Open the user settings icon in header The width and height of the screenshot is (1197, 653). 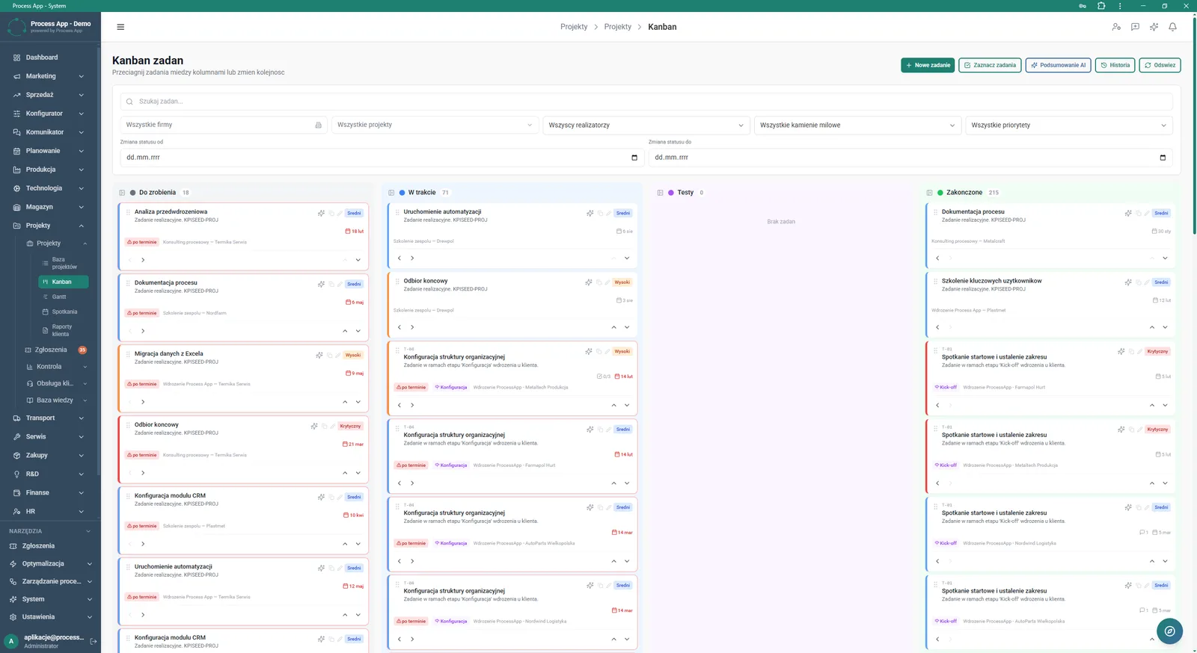[x=1116, y=27]
